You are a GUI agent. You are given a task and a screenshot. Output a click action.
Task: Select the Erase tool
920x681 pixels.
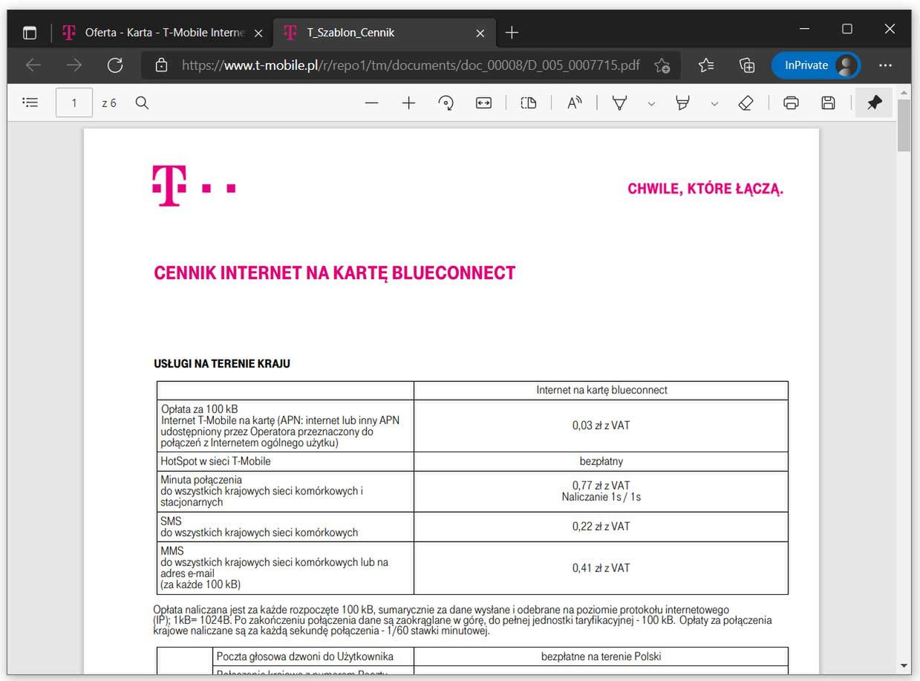746,103
